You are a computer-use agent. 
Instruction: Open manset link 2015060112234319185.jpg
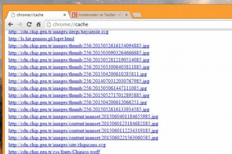pyautogui.click(x=83, y=131)
